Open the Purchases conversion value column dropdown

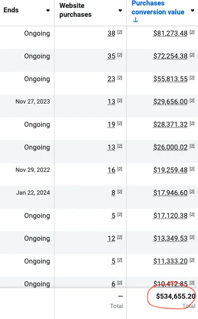tap(193, 10)
